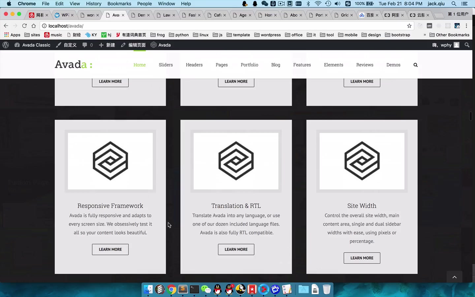Reload the current page
The image size is (475, 297).
click(x=24, y=26)
